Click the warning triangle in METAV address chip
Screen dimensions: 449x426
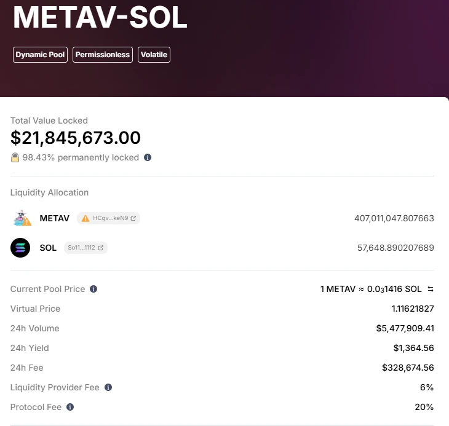click(x=85, y=218)
